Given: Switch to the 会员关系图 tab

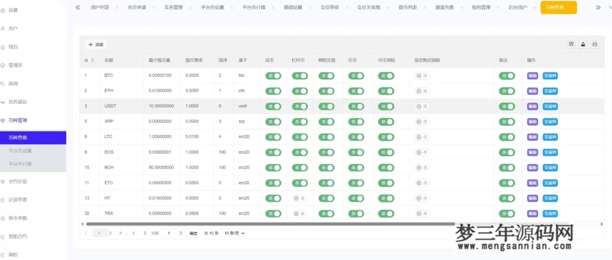Looking at the screenshot, I should click(x=368, y=8).
